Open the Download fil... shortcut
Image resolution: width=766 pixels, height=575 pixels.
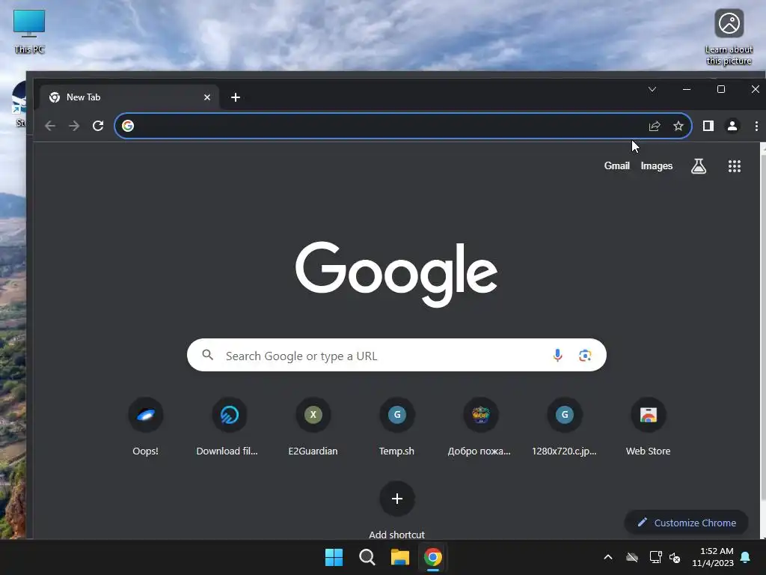point(229,428)
